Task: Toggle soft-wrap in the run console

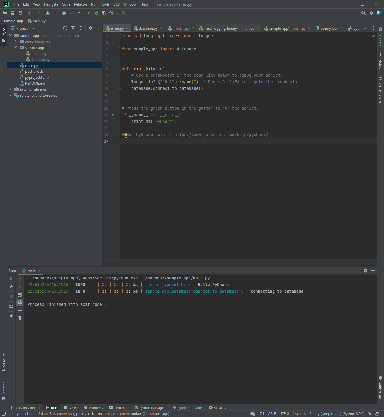Action: (x=19, y=295)
